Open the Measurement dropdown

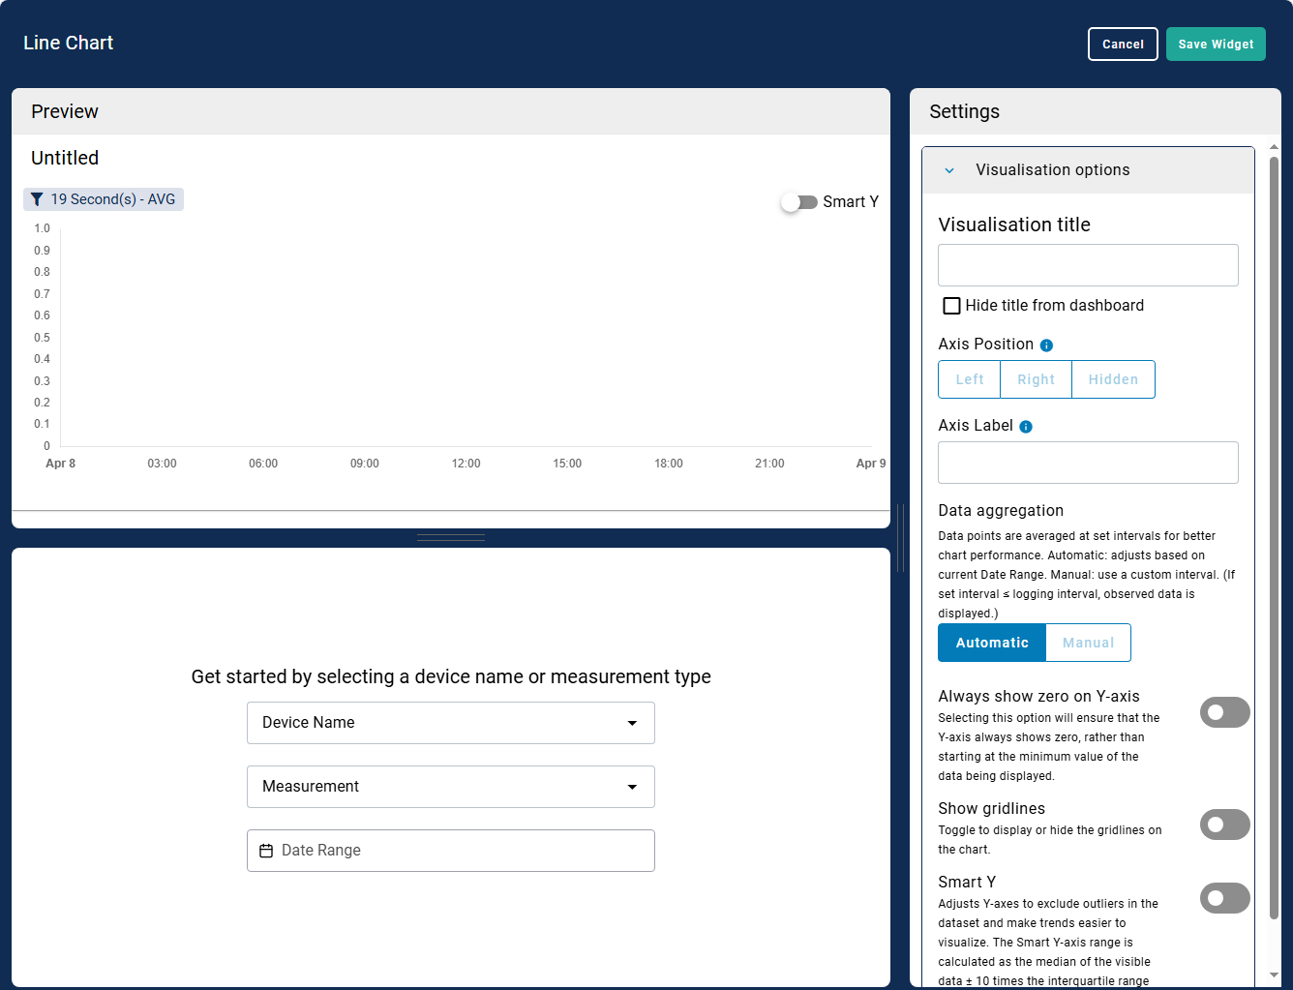[450, 787]
